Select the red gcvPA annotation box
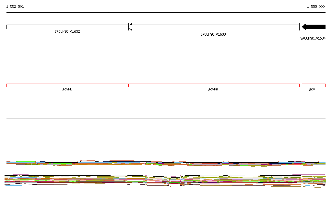This screenshot has height=198, width=332. [x=214, y=86]
